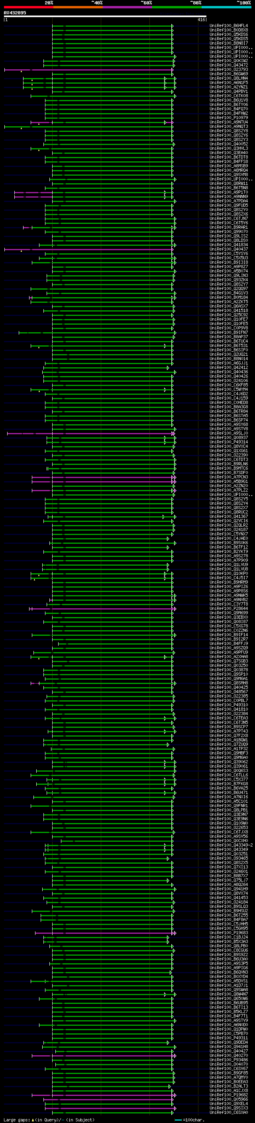
Task: Open the UniRef100_Q41367 hit
Action: click(x=229, y=516)
